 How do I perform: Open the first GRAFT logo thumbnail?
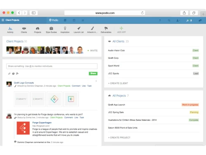click(x=21, y=99)
